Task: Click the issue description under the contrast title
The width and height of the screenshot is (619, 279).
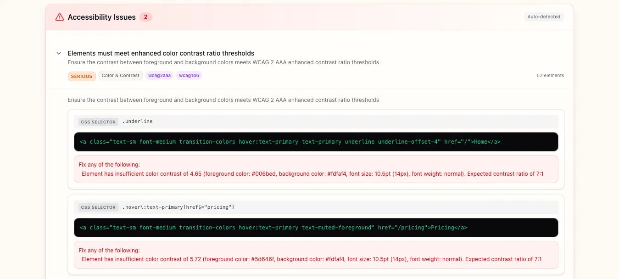Action: point(223,62)
